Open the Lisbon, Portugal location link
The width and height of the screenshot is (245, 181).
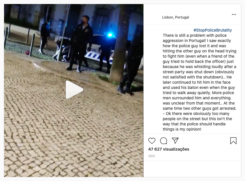175,17
